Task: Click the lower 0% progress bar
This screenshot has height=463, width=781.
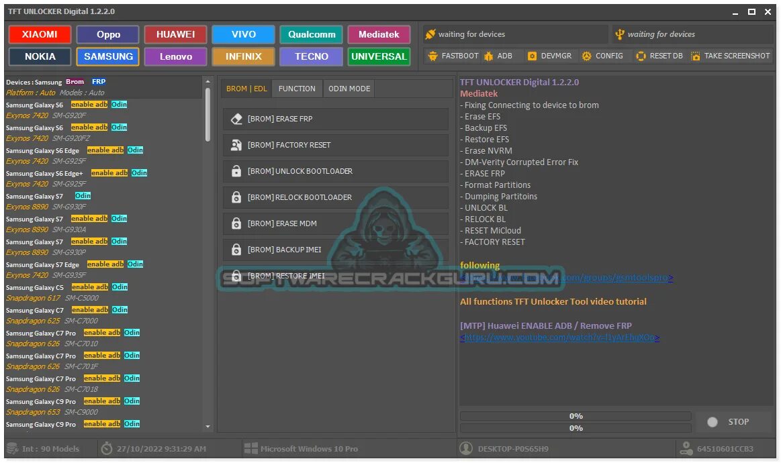Action: pyautogui.click(x=576, y=428)
